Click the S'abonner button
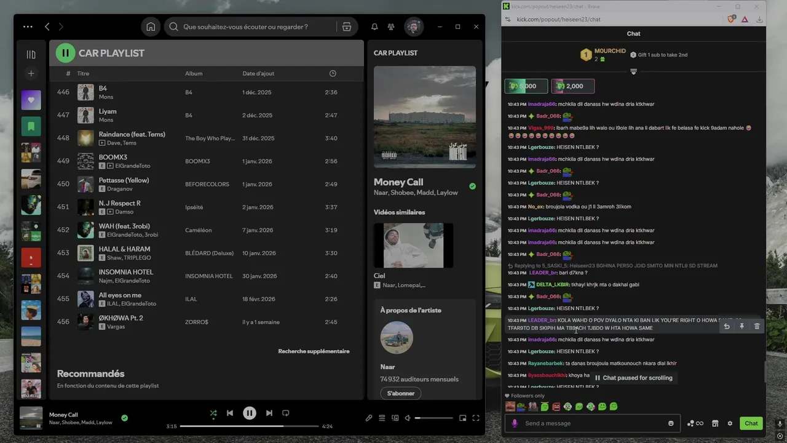This screenshot has width=787, height=443. point(401,393)
